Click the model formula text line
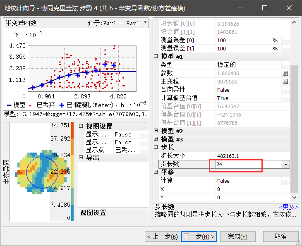 click(76, 114)
